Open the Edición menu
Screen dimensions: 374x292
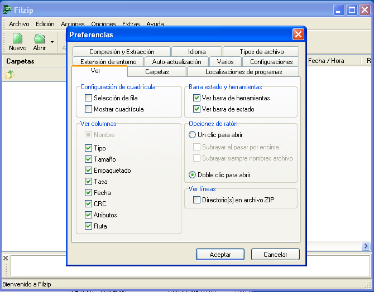tap(45, 24)
